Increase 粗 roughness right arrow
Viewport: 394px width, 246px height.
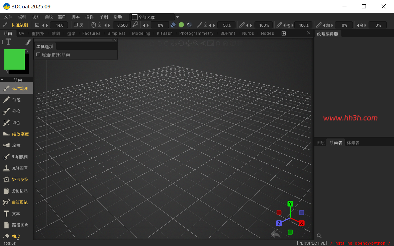coord(332,25)
